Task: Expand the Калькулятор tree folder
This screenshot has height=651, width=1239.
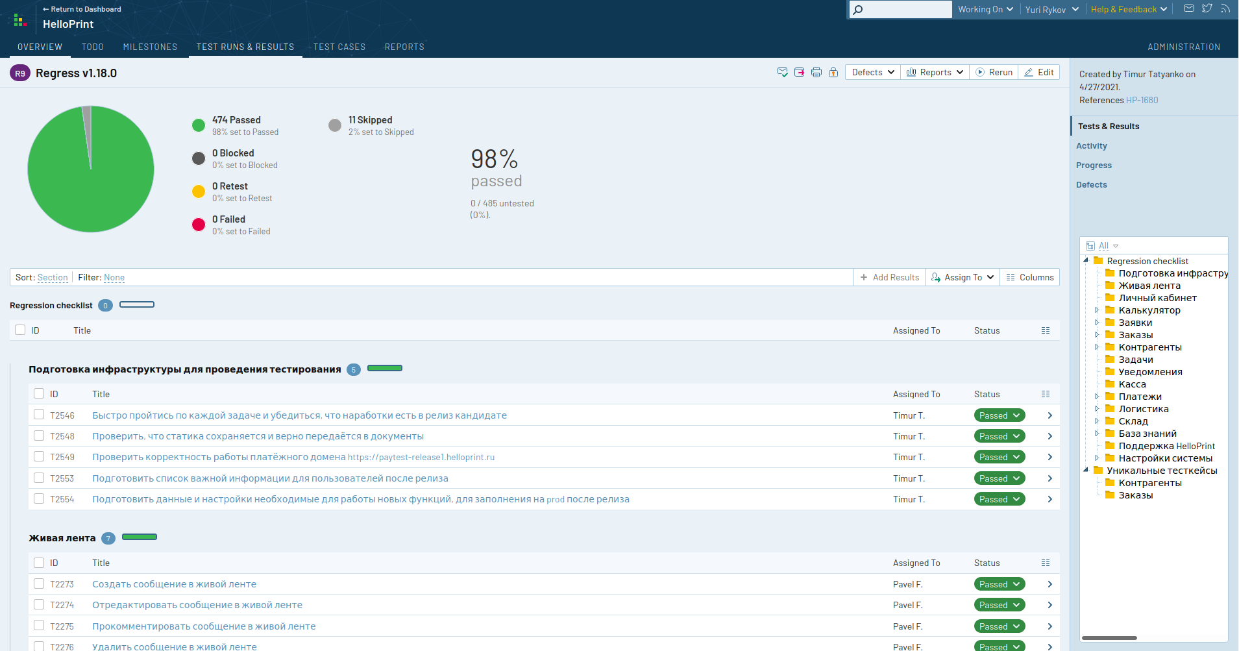Action: tap(1098, 310)
